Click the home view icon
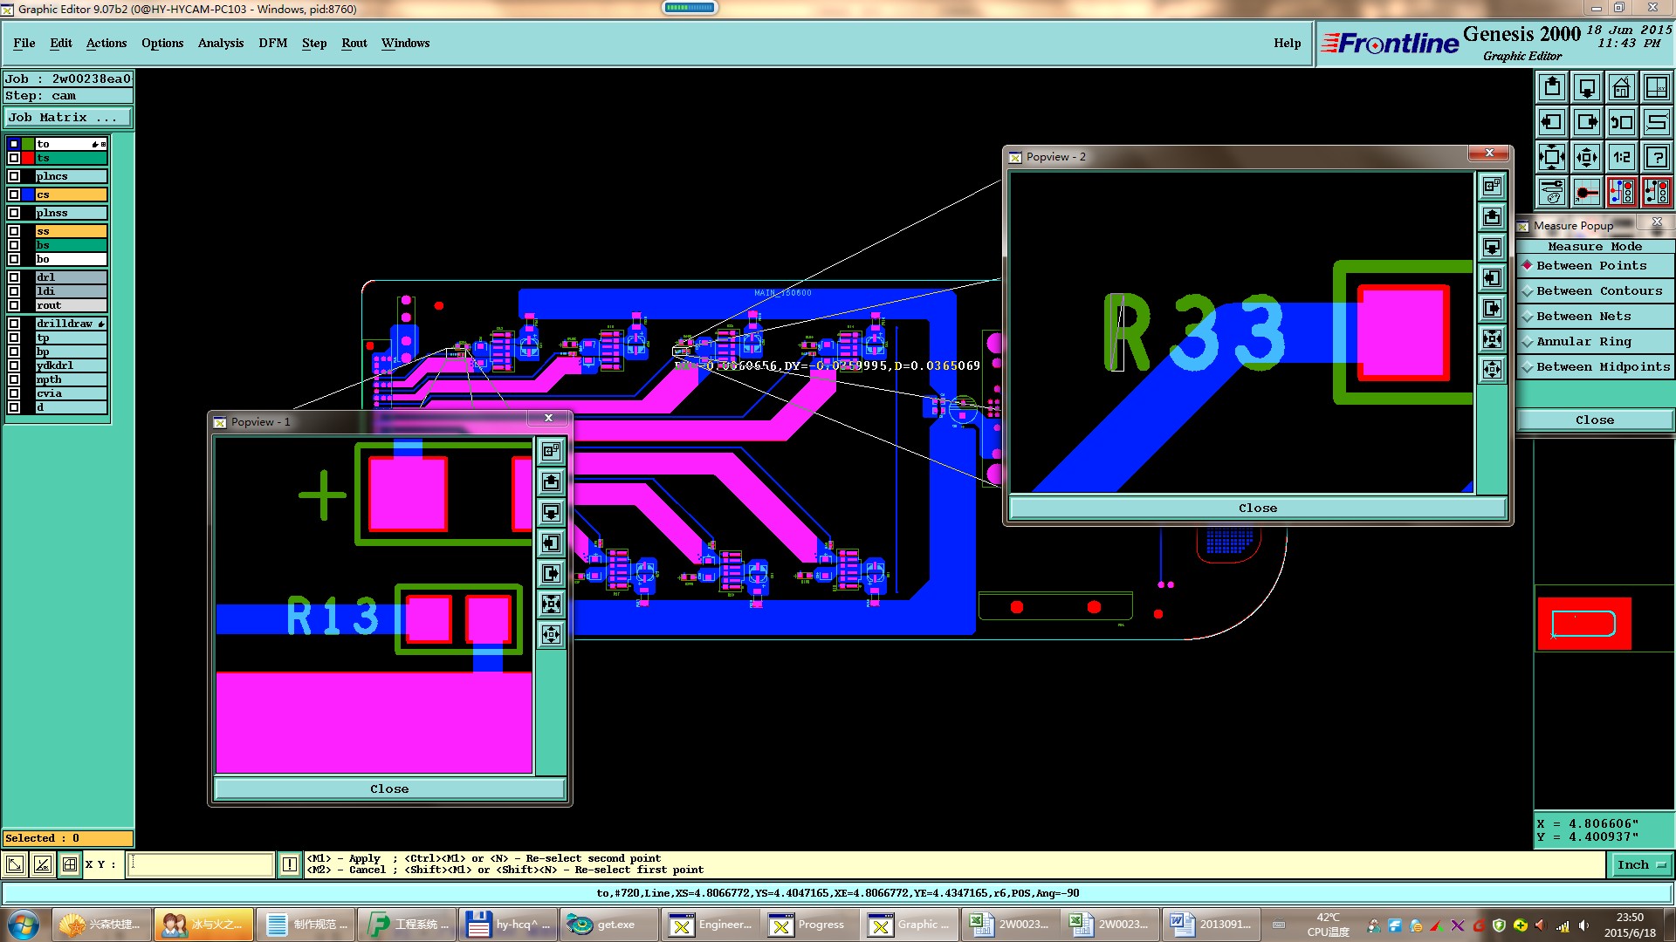The width and height of the screenshot is (1676, 942). (1622, 87)
